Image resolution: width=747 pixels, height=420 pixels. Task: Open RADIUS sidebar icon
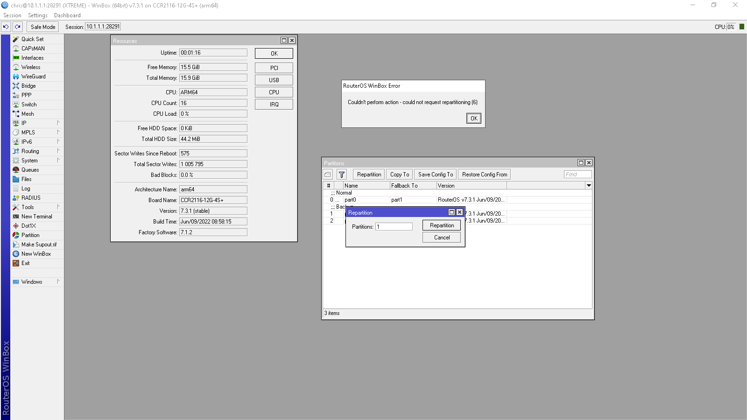[x=16, y=198]
